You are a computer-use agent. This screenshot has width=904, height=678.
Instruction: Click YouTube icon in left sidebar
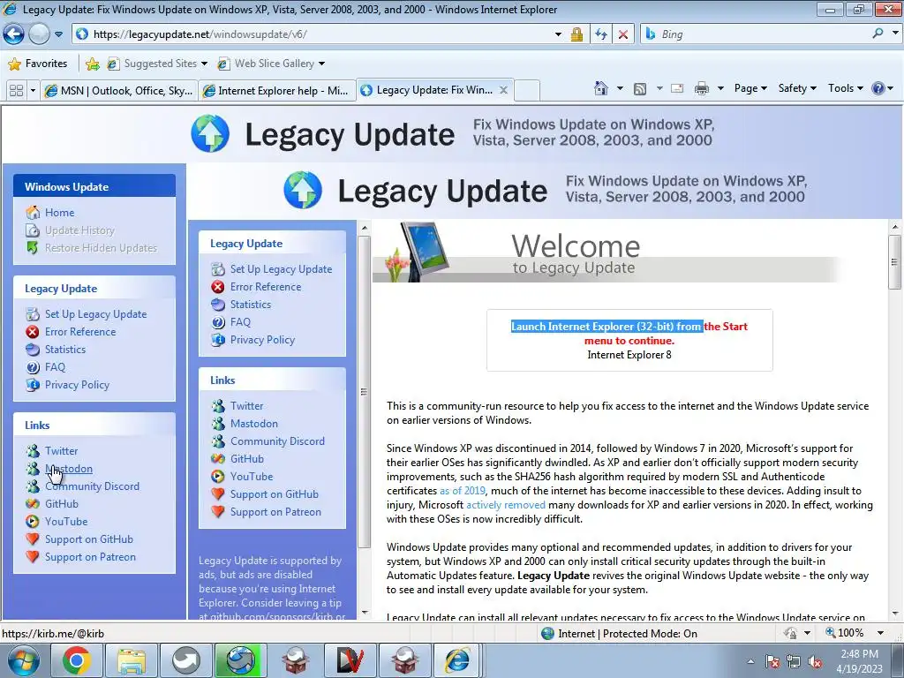33,522
